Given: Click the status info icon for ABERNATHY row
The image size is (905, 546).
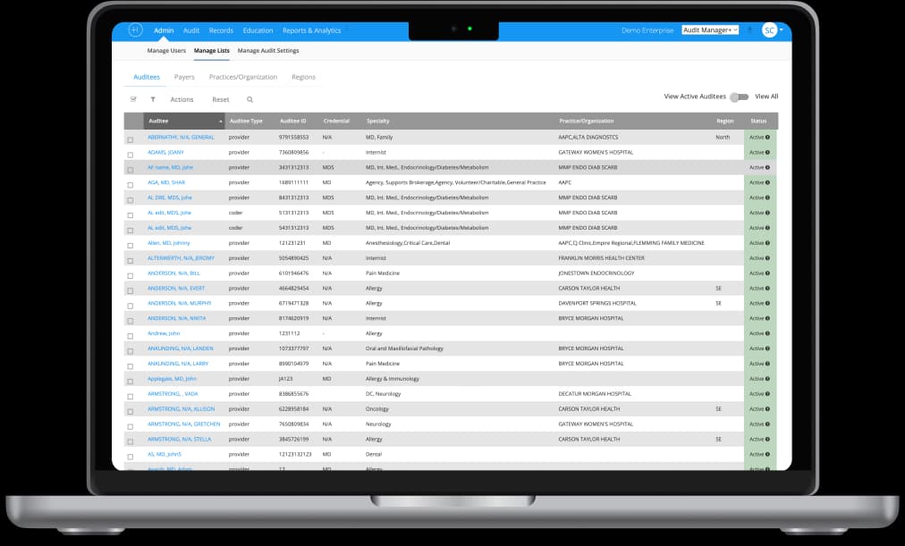Looking at the screenshot, I should coord(767,138).
